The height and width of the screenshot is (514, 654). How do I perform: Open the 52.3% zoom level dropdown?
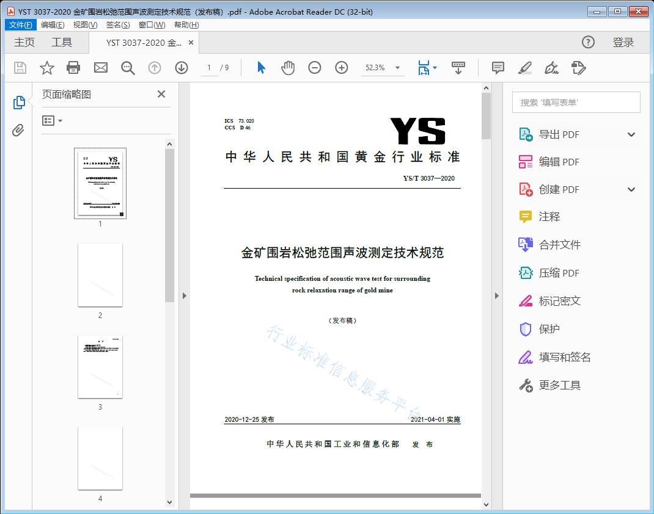[x=397, y=68]
